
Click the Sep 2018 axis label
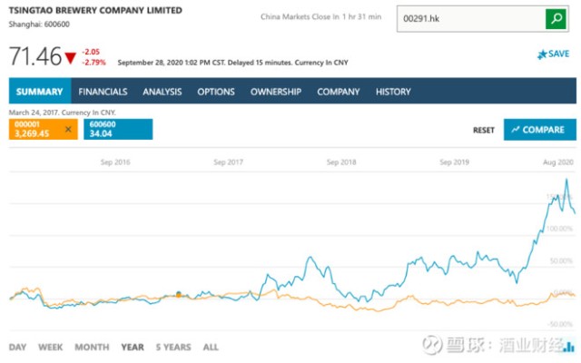[x=341, y=162]
